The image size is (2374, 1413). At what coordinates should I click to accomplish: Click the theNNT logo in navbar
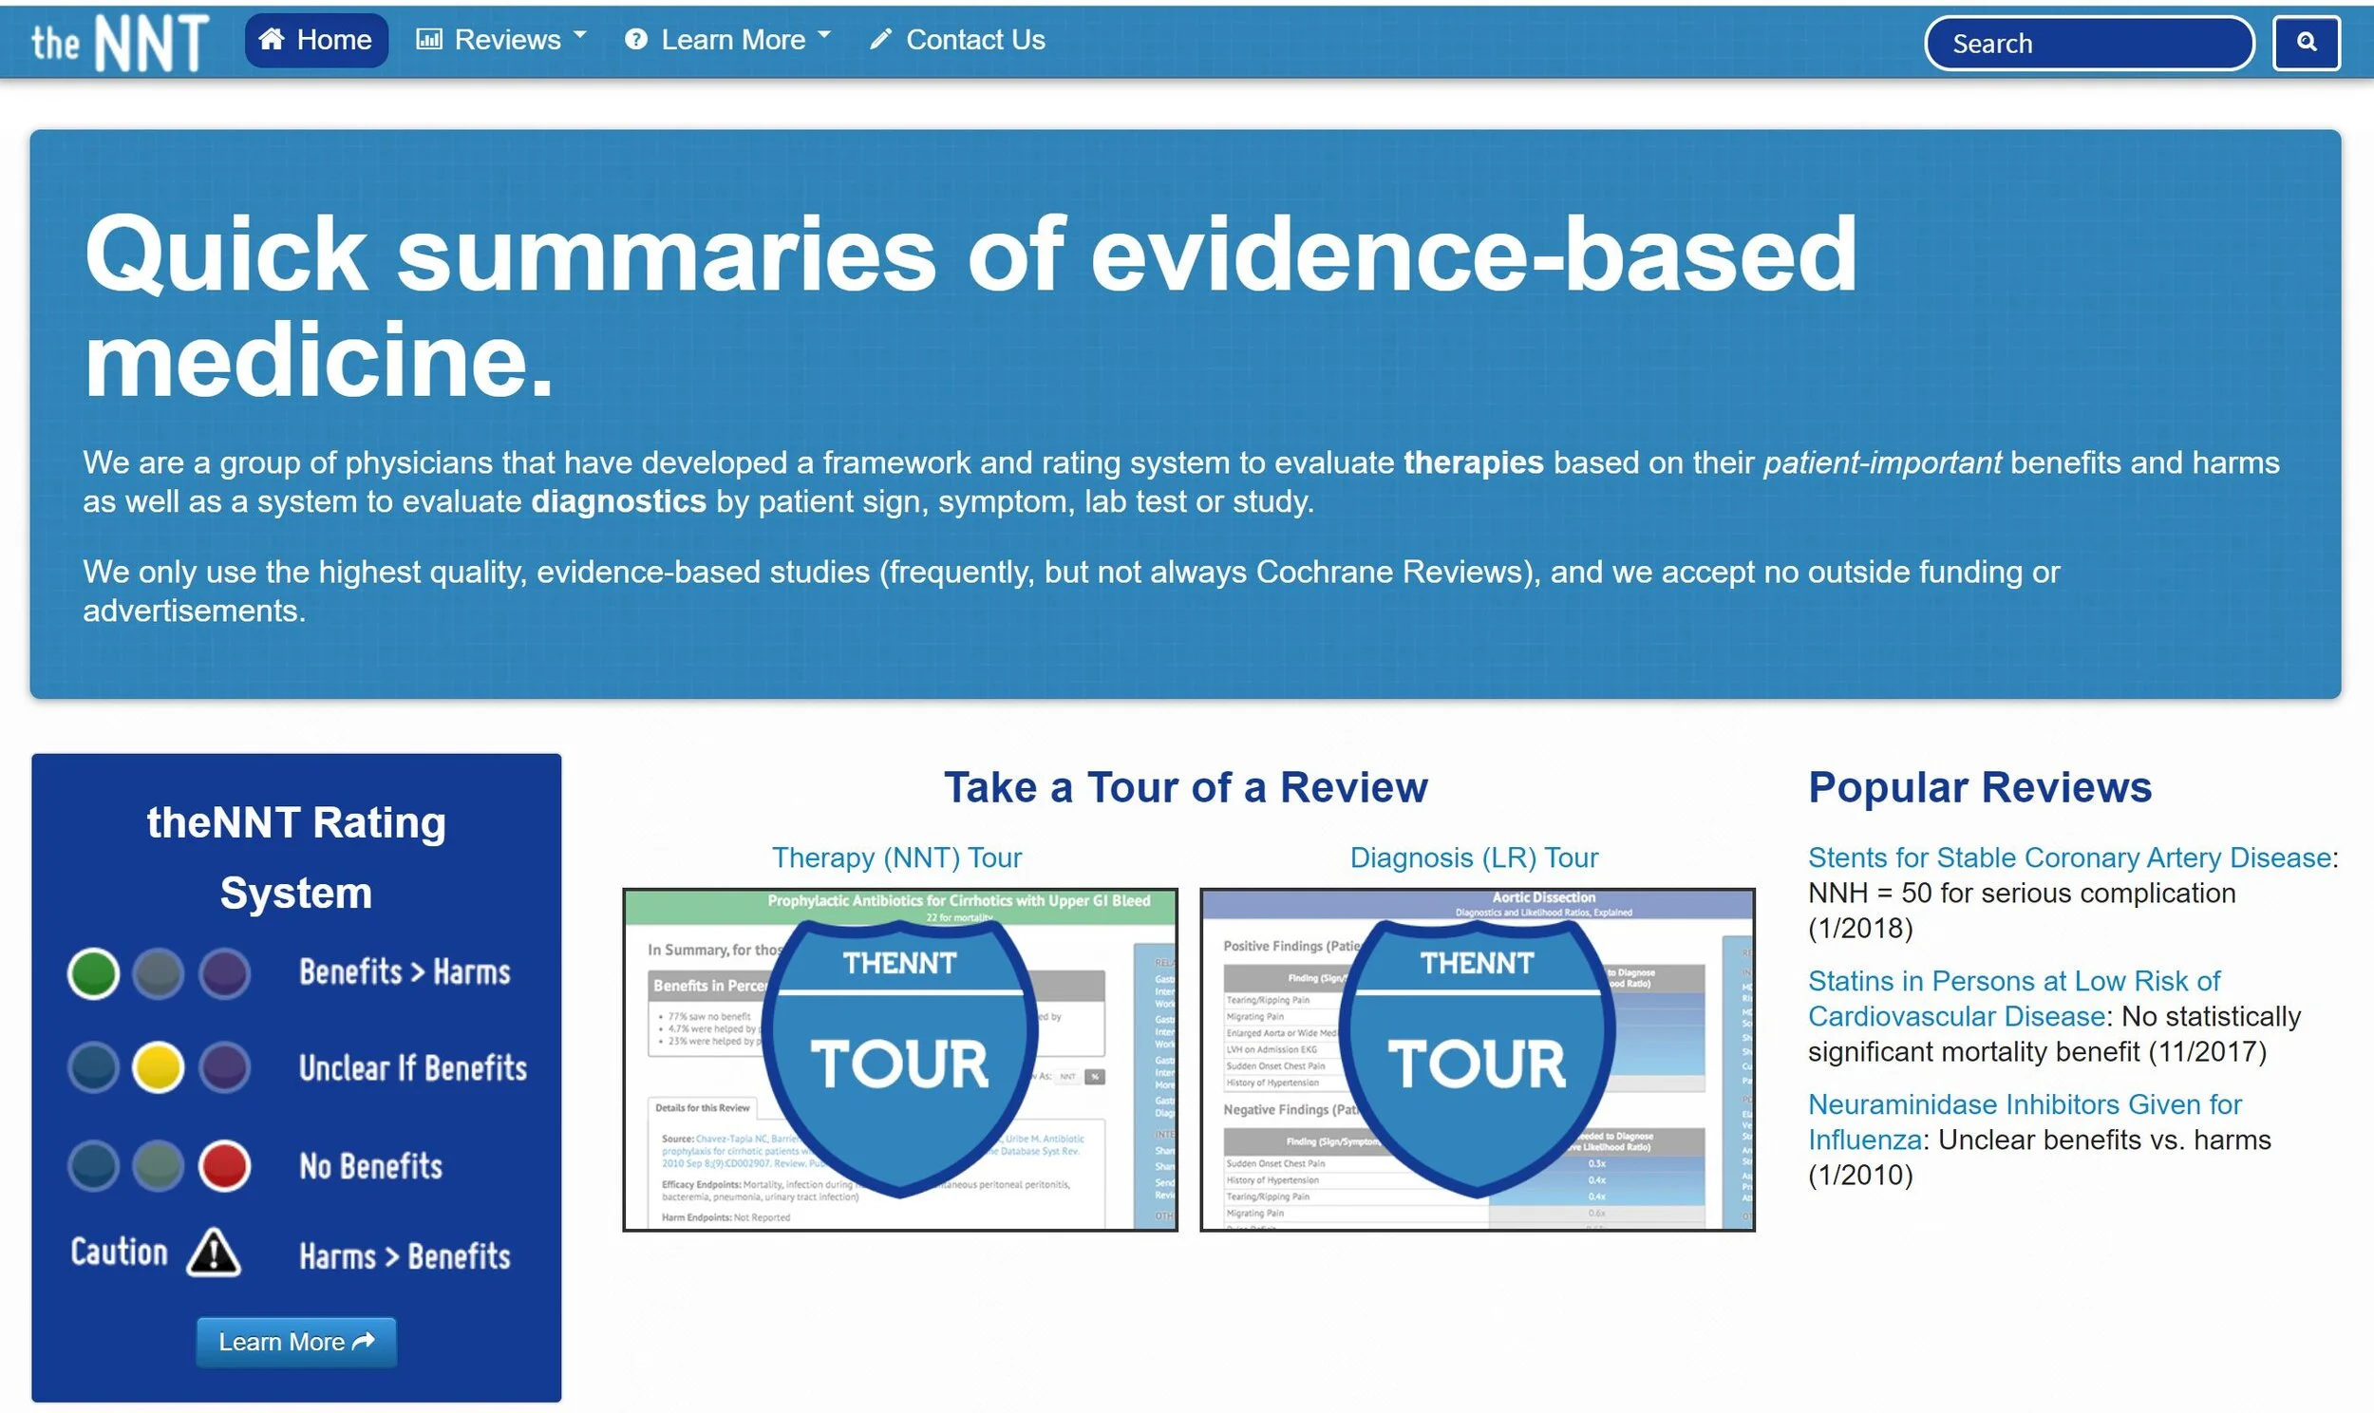click(120, 42)
